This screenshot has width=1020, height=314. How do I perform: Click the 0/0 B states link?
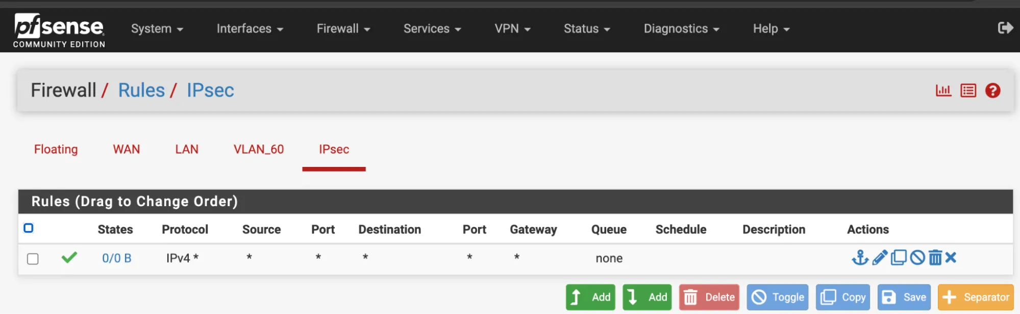click(x=116, y=258)
